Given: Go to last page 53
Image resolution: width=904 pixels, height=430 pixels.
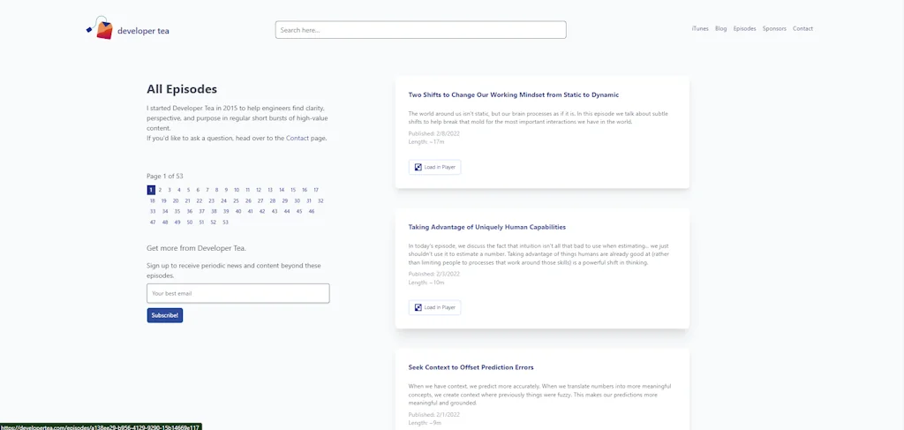Looking at the screenshot, I should tap(225, 223).
